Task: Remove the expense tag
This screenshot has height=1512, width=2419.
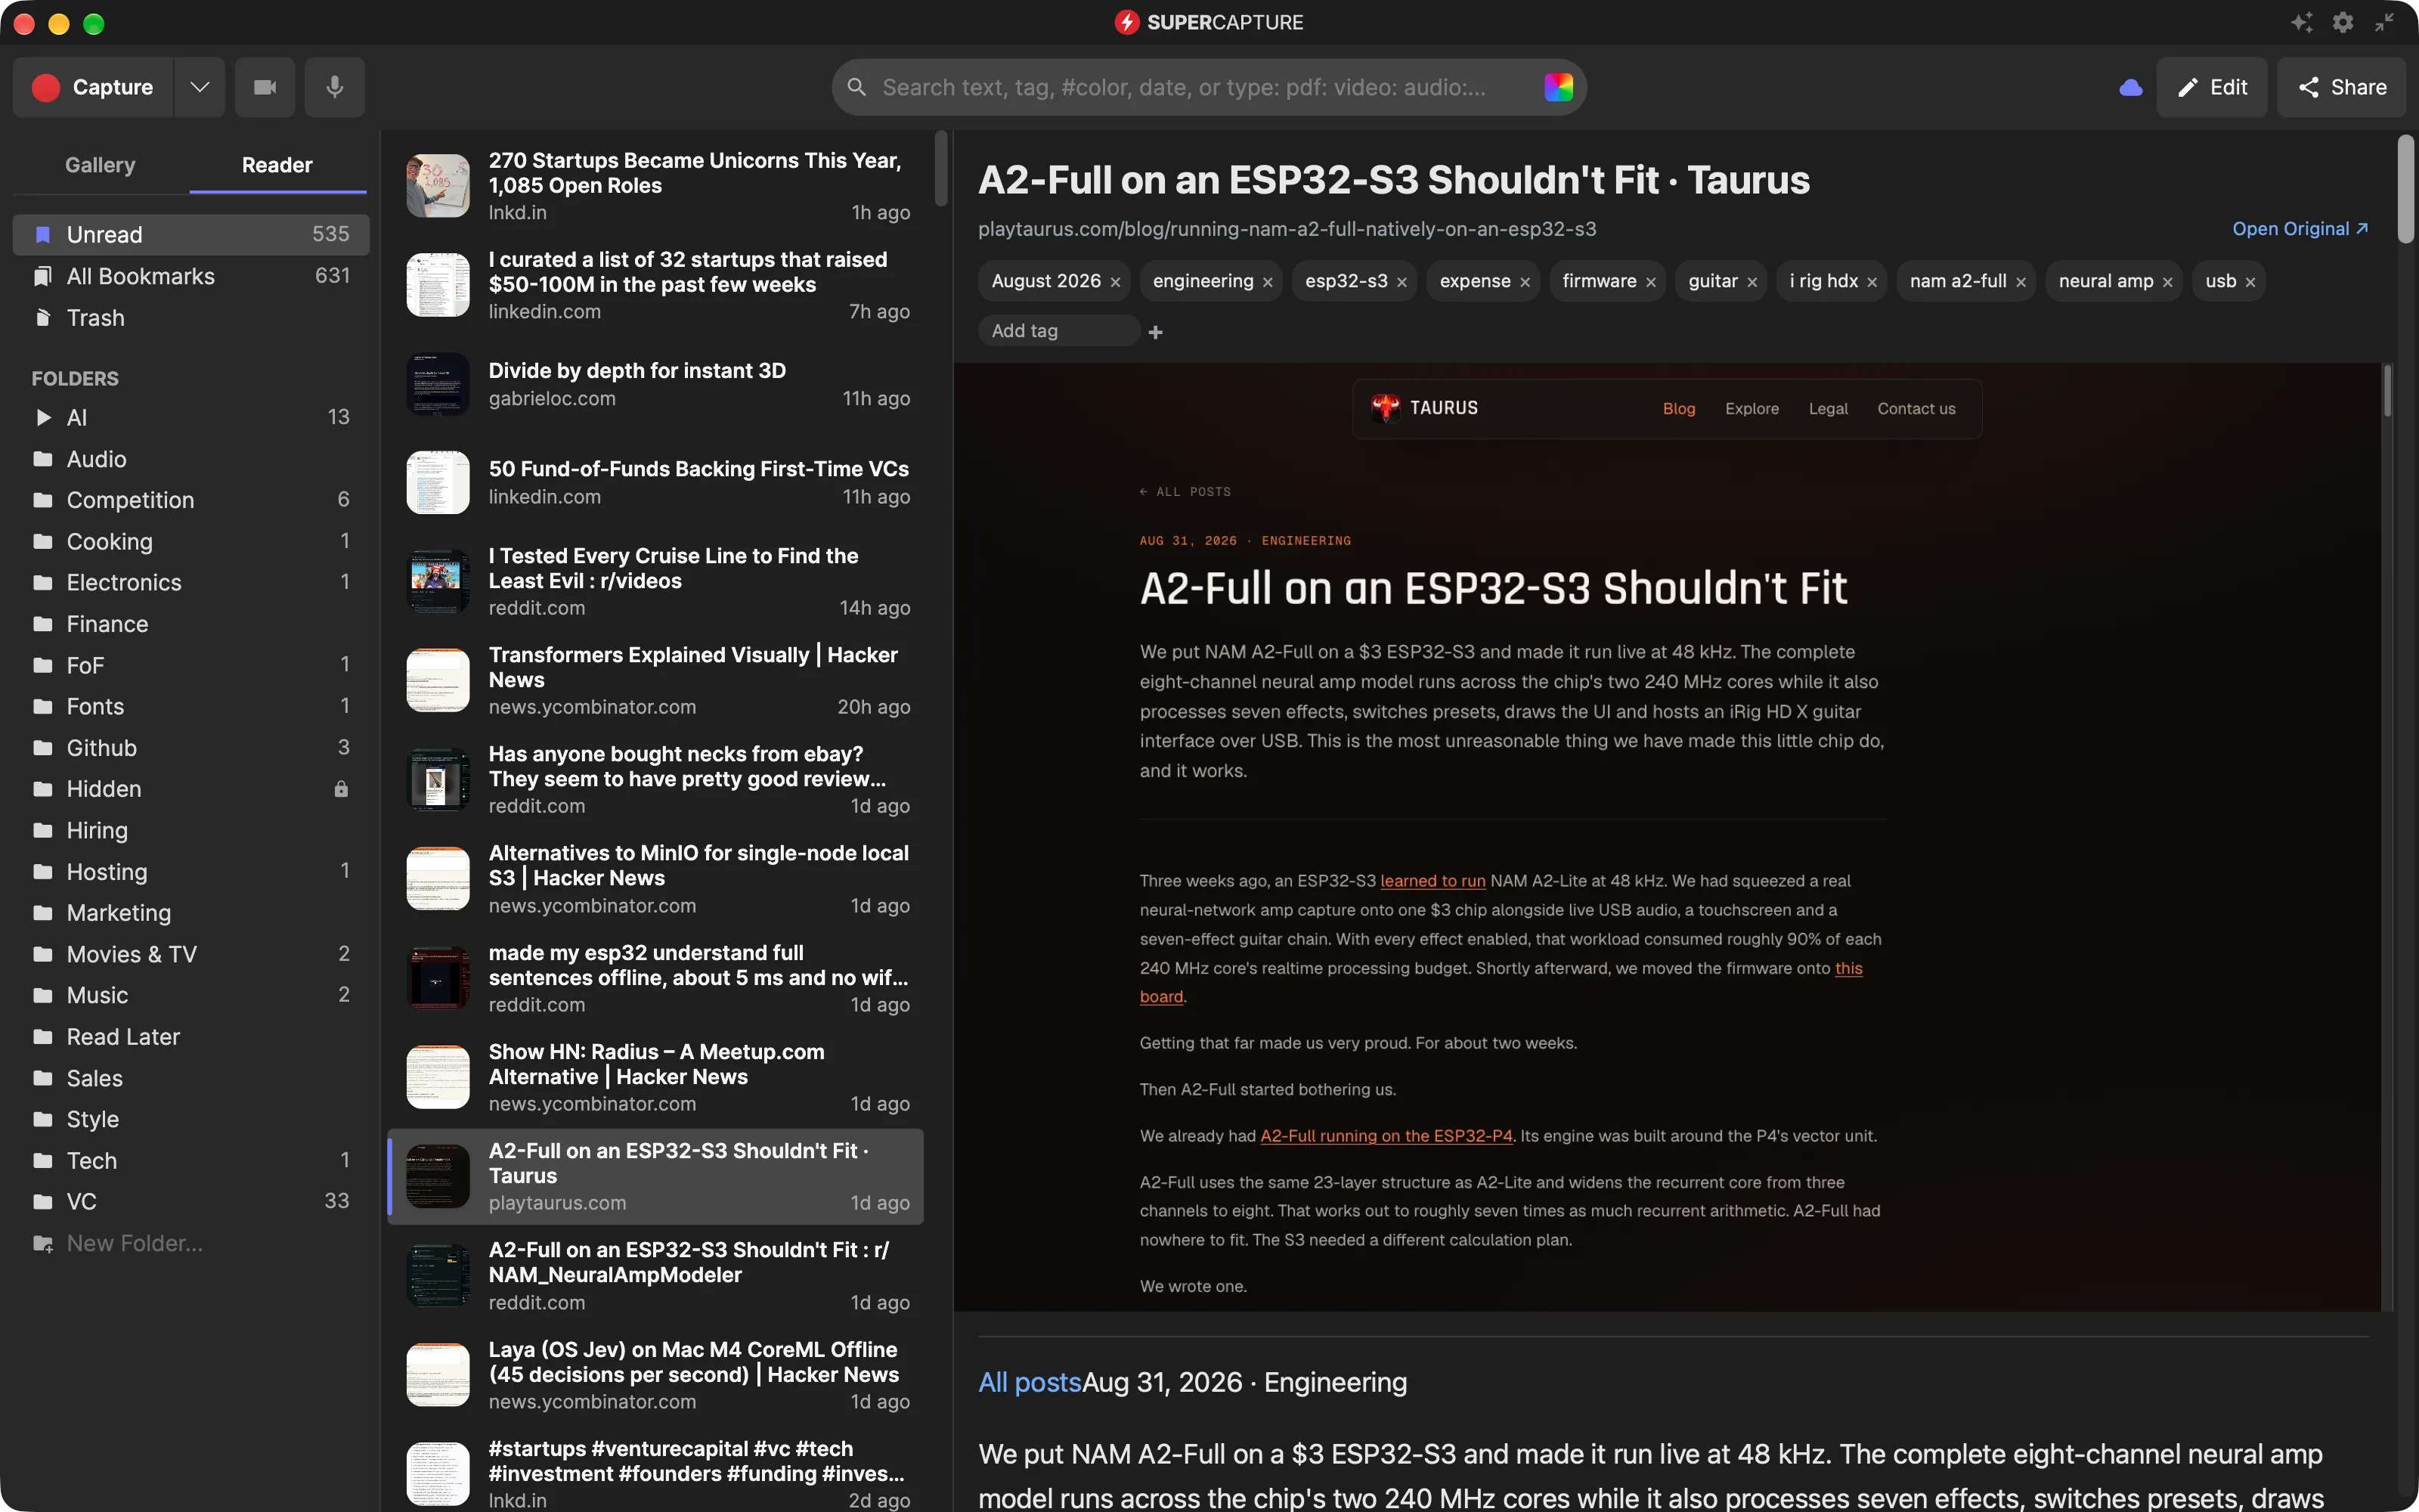Action: click(1525, 282)
